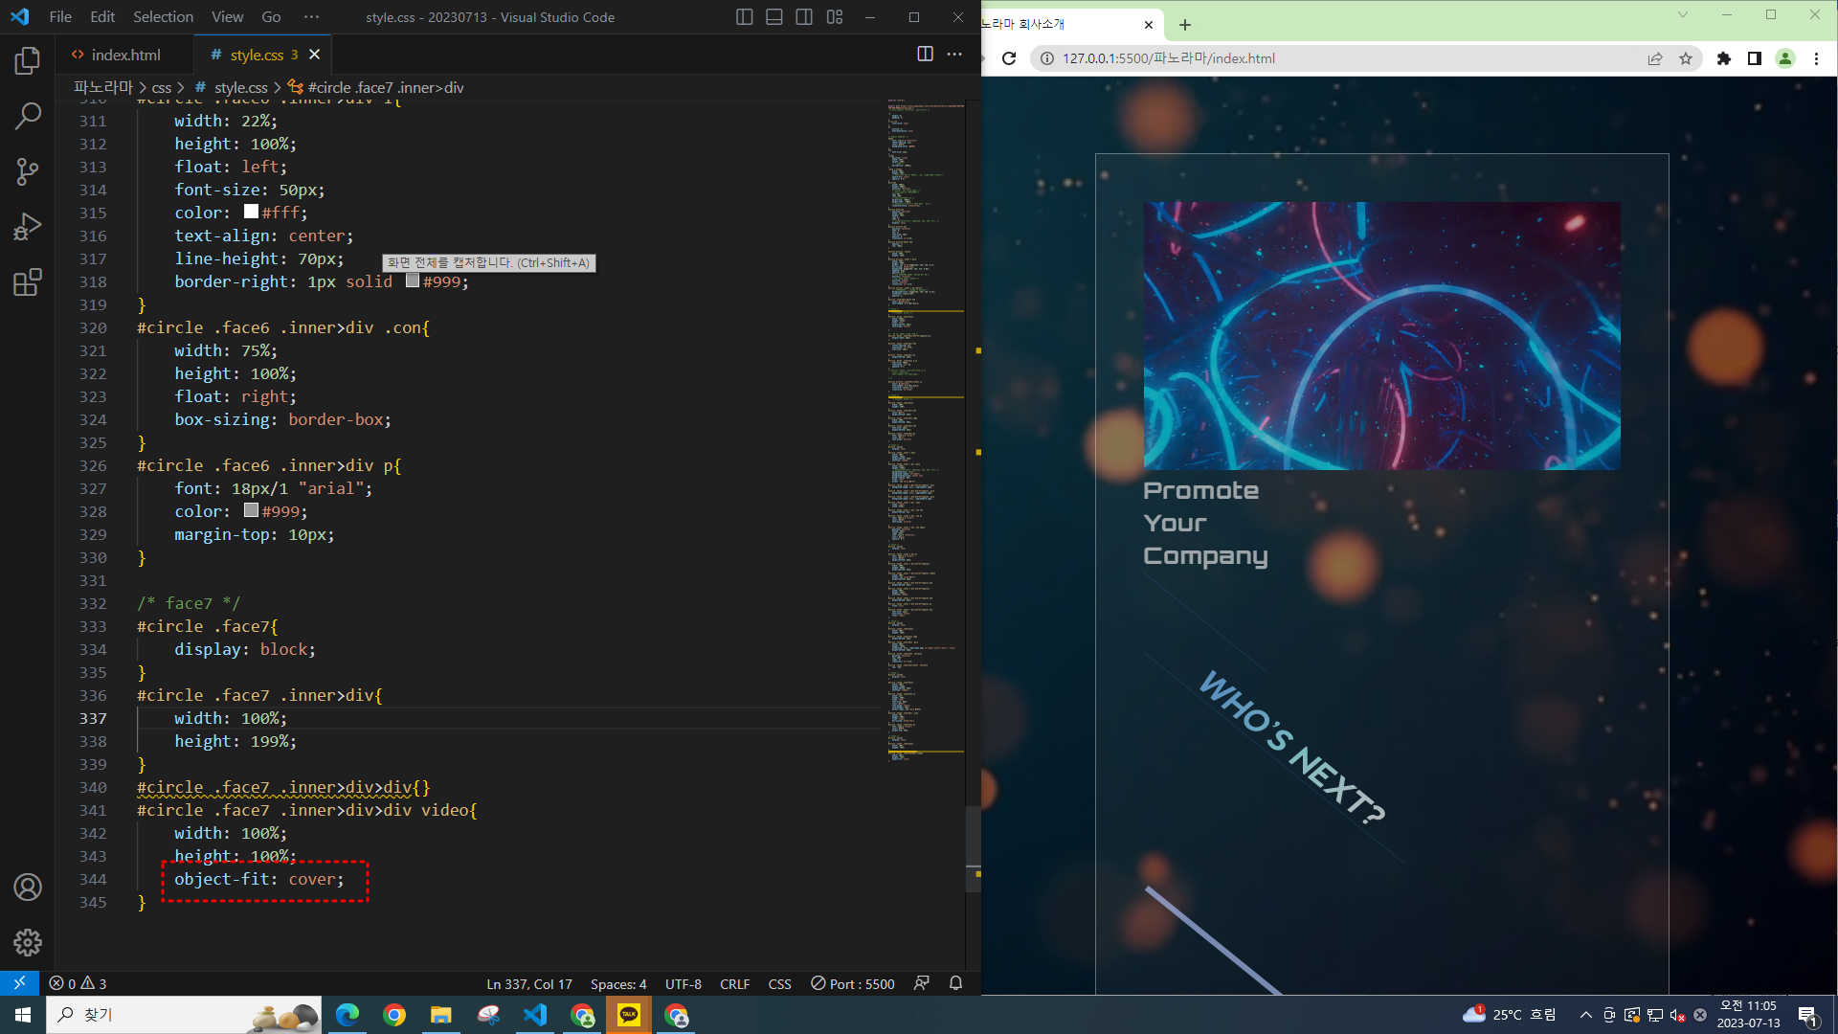Show hidden system tray icons chevron

pyautogui.click(x=1585, y=1015)
